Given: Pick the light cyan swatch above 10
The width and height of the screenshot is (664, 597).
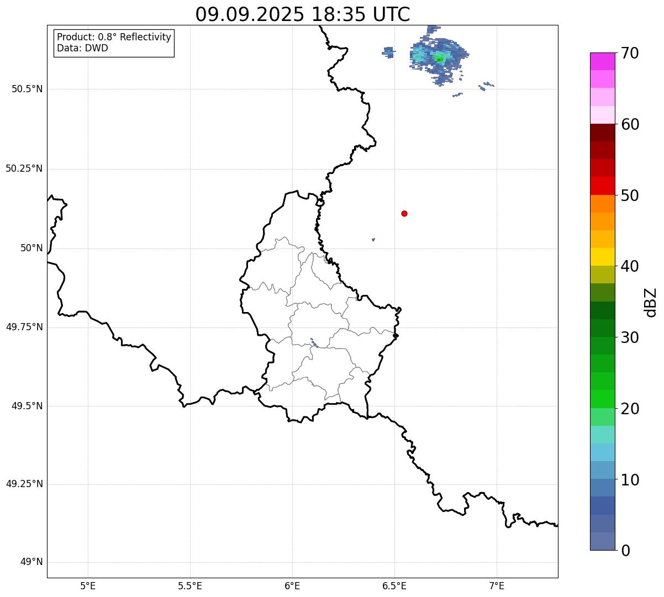Looking at the screenshot, I should tap(603, 452).
